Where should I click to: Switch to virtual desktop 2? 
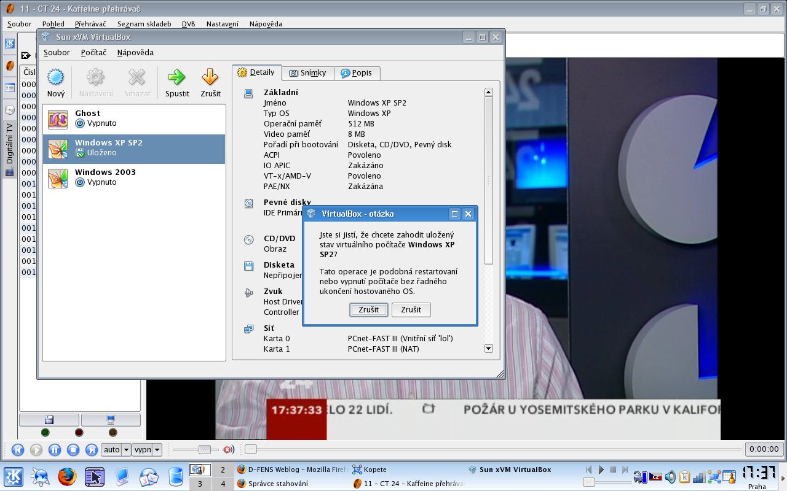223,470
